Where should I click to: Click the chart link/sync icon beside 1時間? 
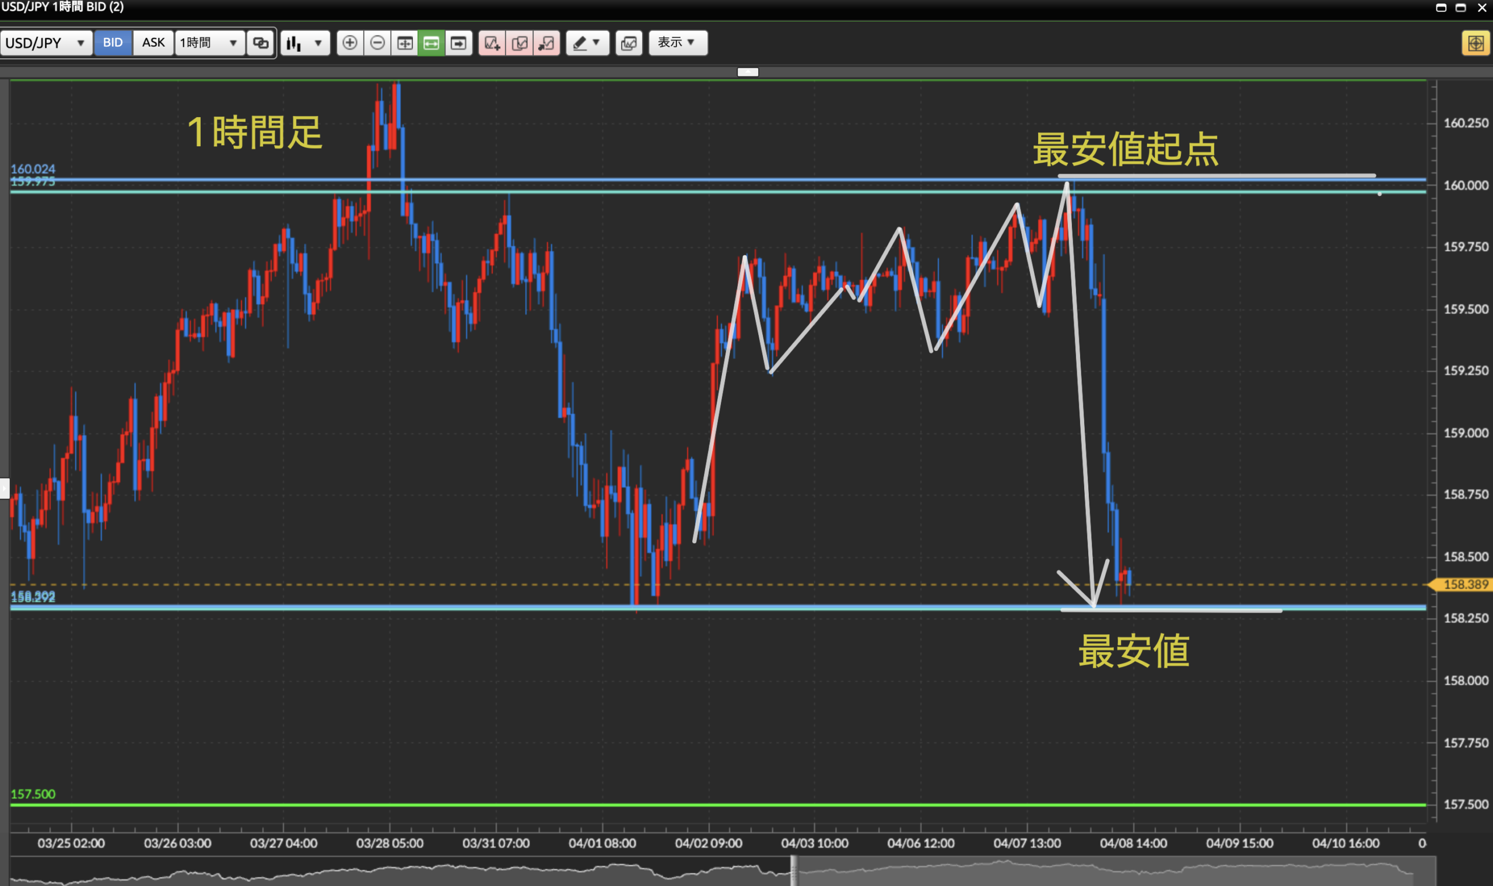pyautogui.click(x=260, y=43)
